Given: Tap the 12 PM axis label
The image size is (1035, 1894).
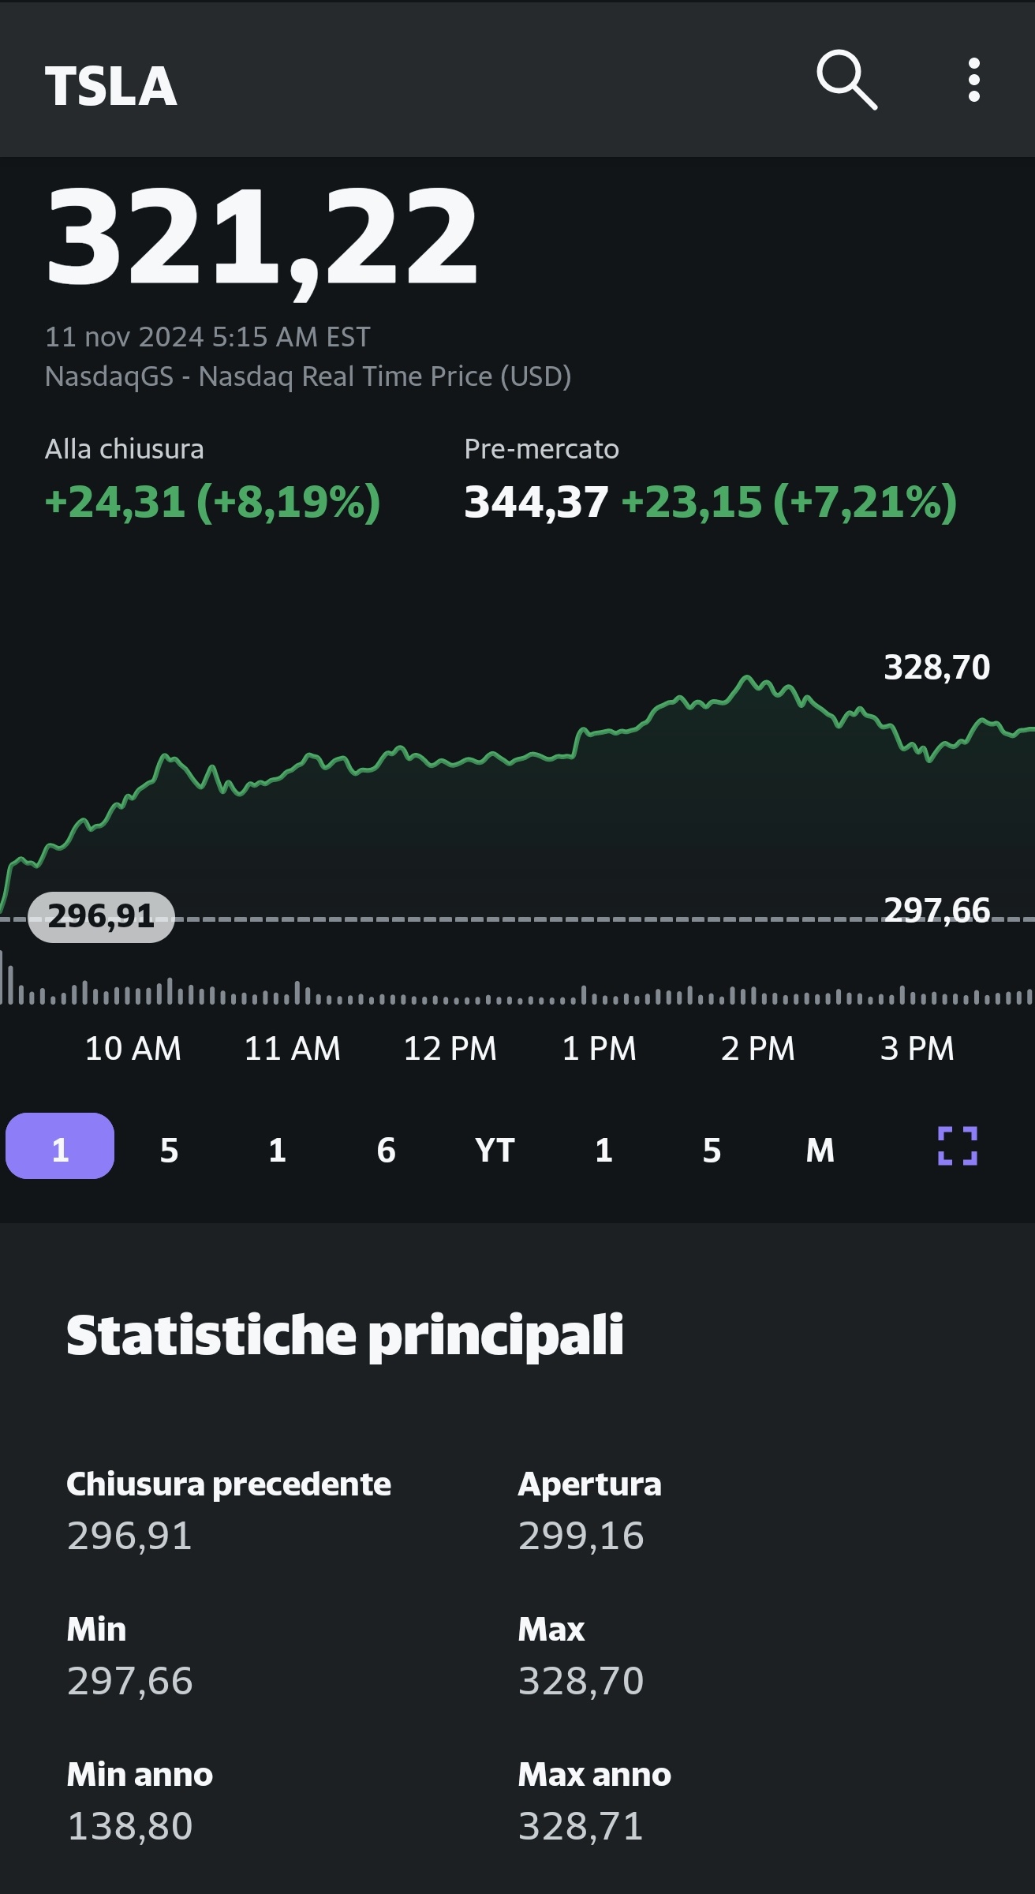Looking at the screenshot, I should click(450, 1049).
